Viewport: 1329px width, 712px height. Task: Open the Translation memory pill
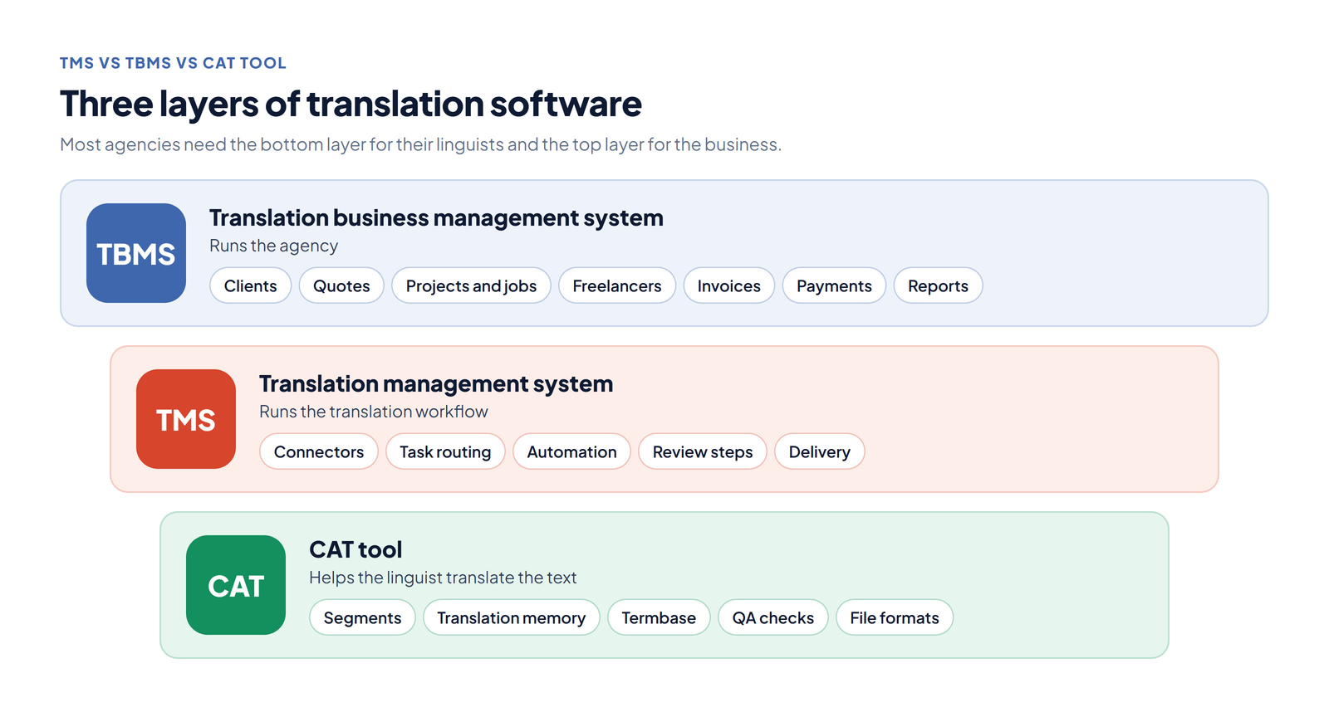tap(512, 617)
